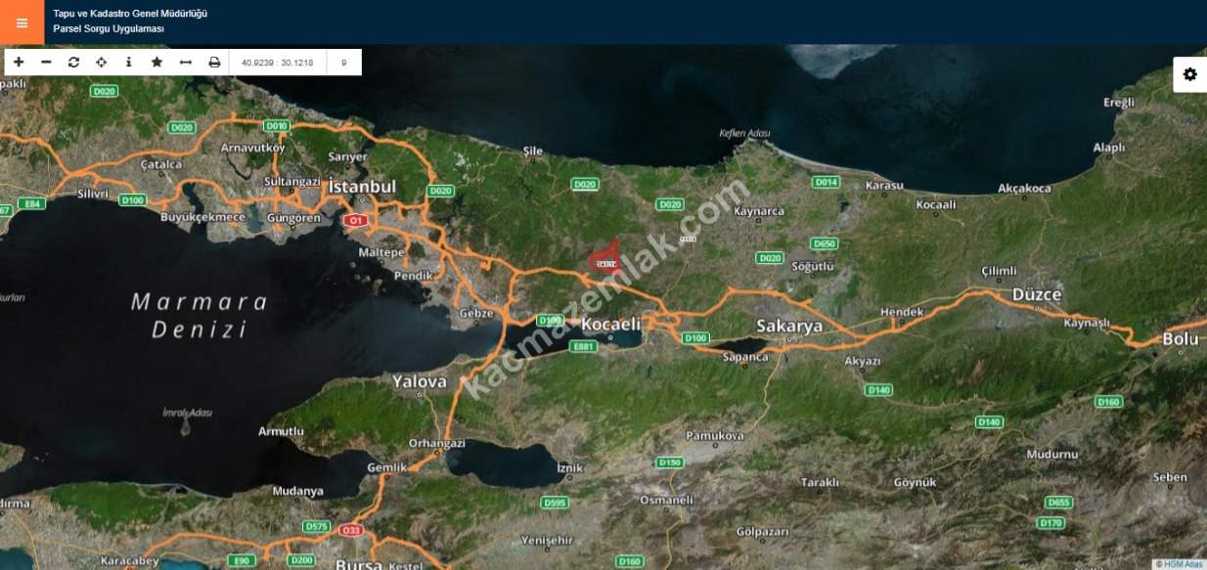Open the map settings gear
Viewport: 1207px width, 570px height.
1189,74
